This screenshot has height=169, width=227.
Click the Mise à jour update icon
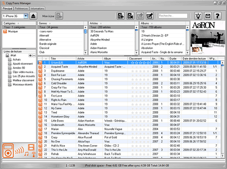point(59,16)
